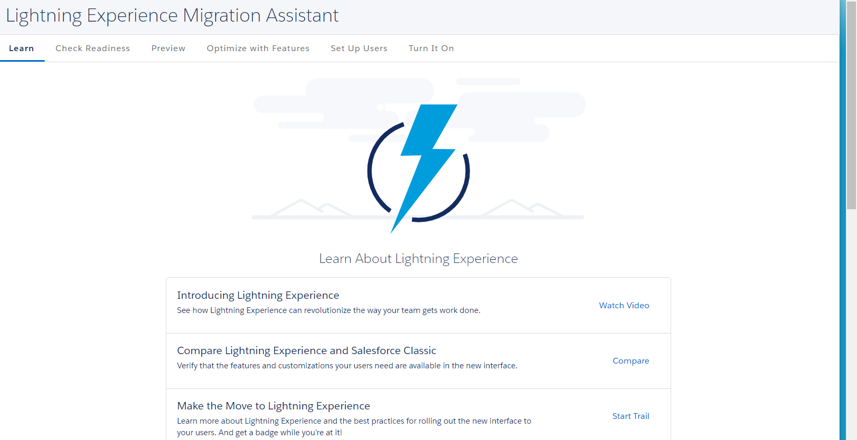
Task: Click the Watch Video link
Action: [x=624, y=305]
